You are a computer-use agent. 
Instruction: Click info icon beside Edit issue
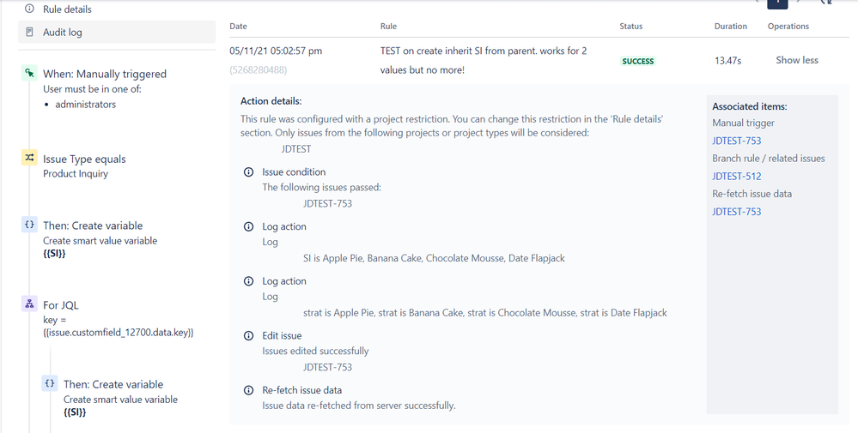coord(249,335)
